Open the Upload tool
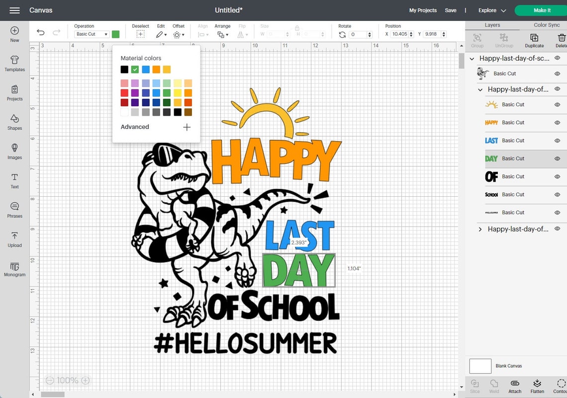The width and height of the screenshot is (567, 398). pos(14,239)
